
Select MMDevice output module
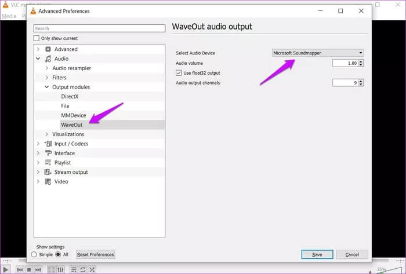pos(74,115)
